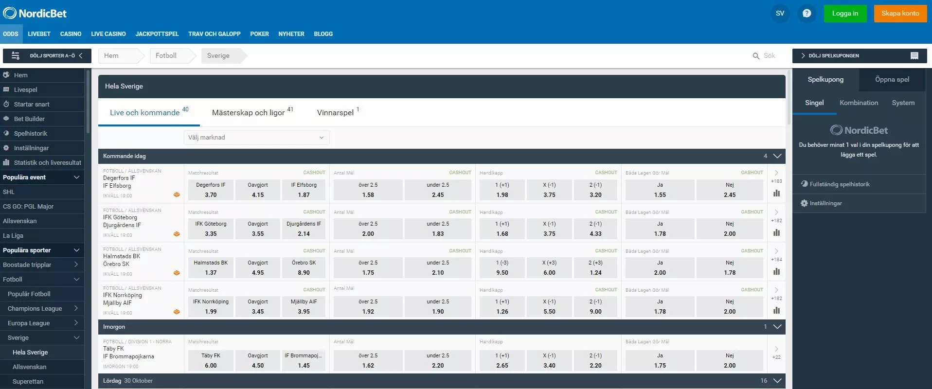Open the Välj marknad dropdown
This screenshot has width=932, height=389.
tap(256, 138)
